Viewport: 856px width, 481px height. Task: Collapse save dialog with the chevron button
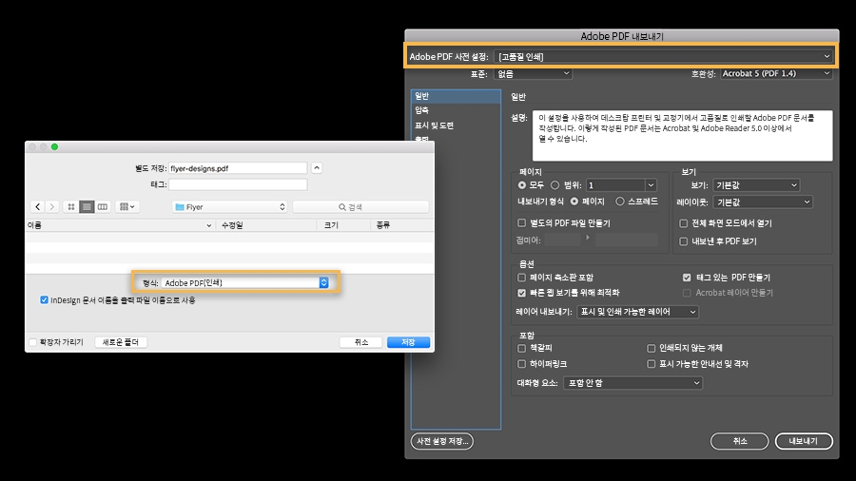point(317,168)
